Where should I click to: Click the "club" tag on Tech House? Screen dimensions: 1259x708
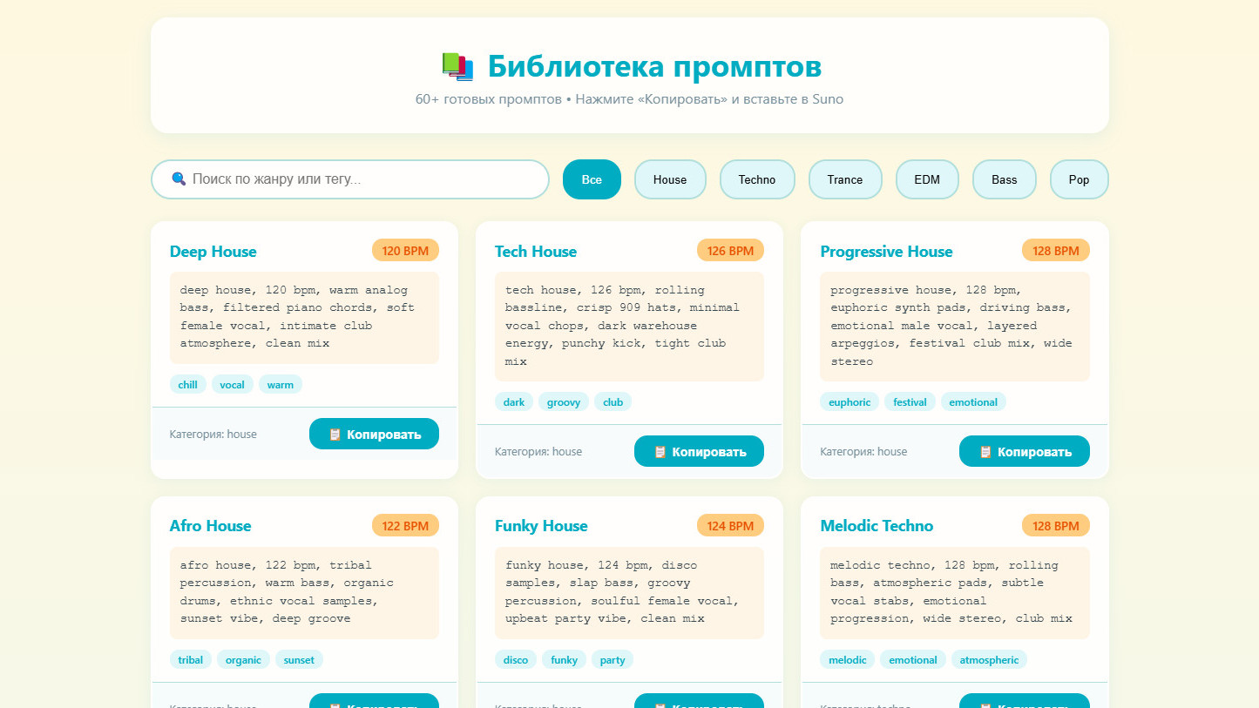click(x=613, y=401)
